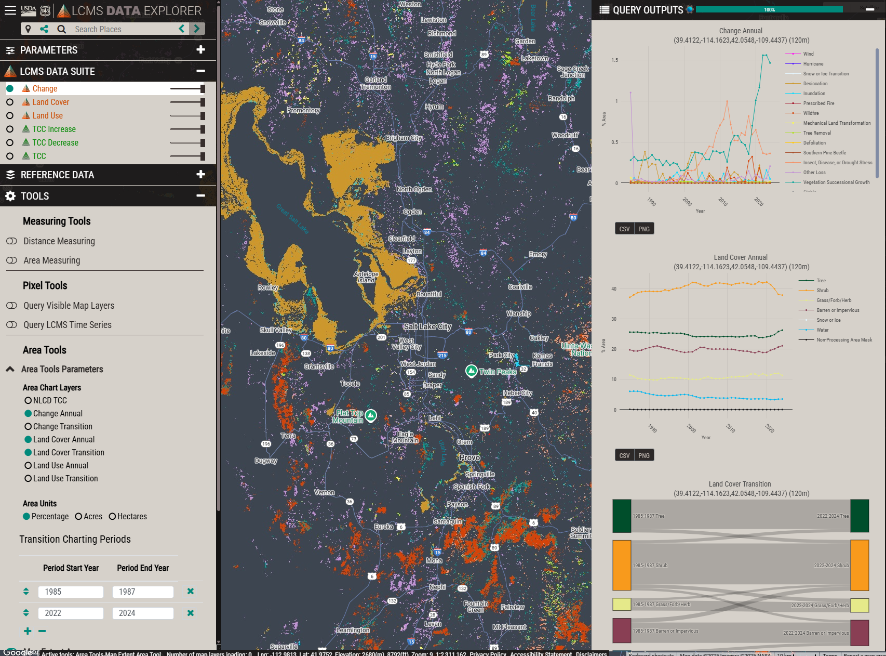Image resolution: width=886 pixels, height=656 pixels.
Task: Select Hectares under Area Units
Action: click(x=113, y=516)
